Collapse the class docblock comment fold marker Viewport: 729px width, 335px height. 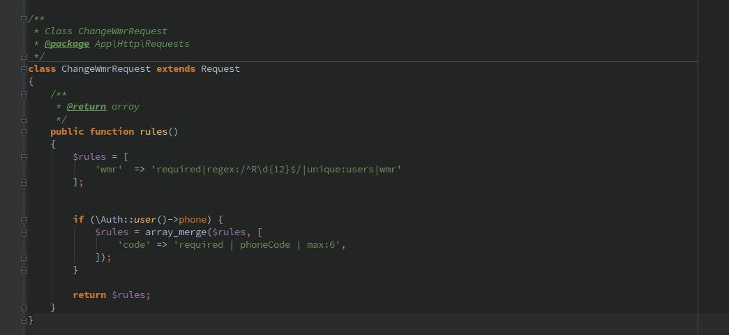point(24,18)
